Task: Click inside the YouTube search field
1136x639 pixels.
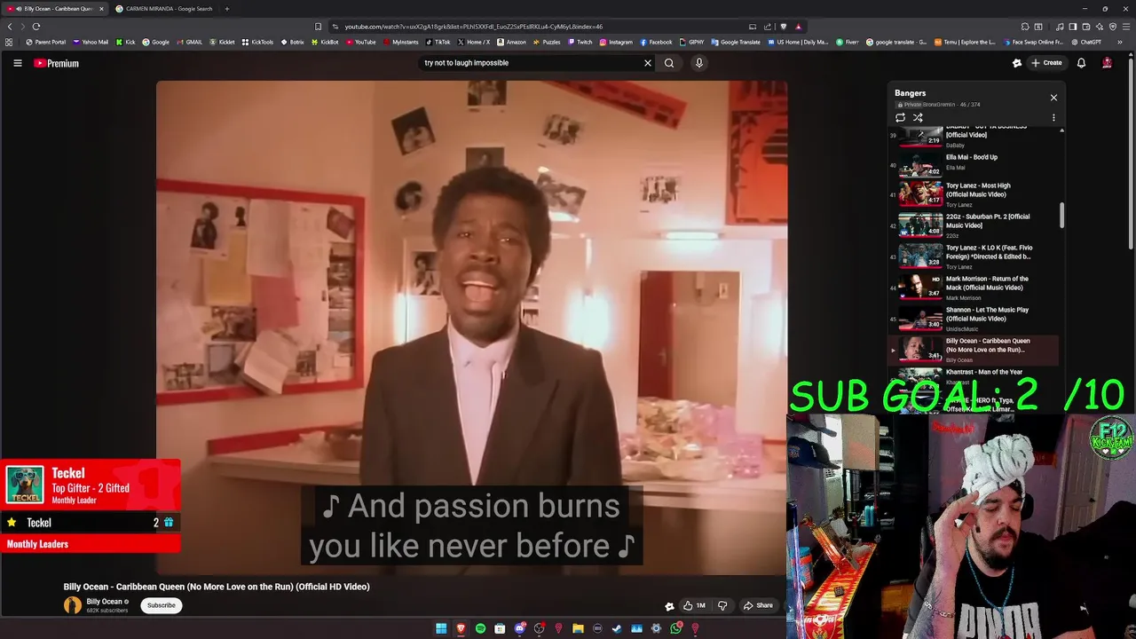Action: pos(531,63)
